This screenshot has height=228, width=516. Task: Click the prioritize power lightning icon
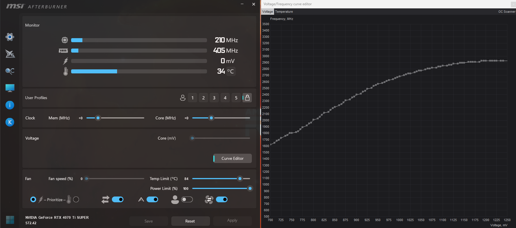pyautogui.click(x=41, y=199)
